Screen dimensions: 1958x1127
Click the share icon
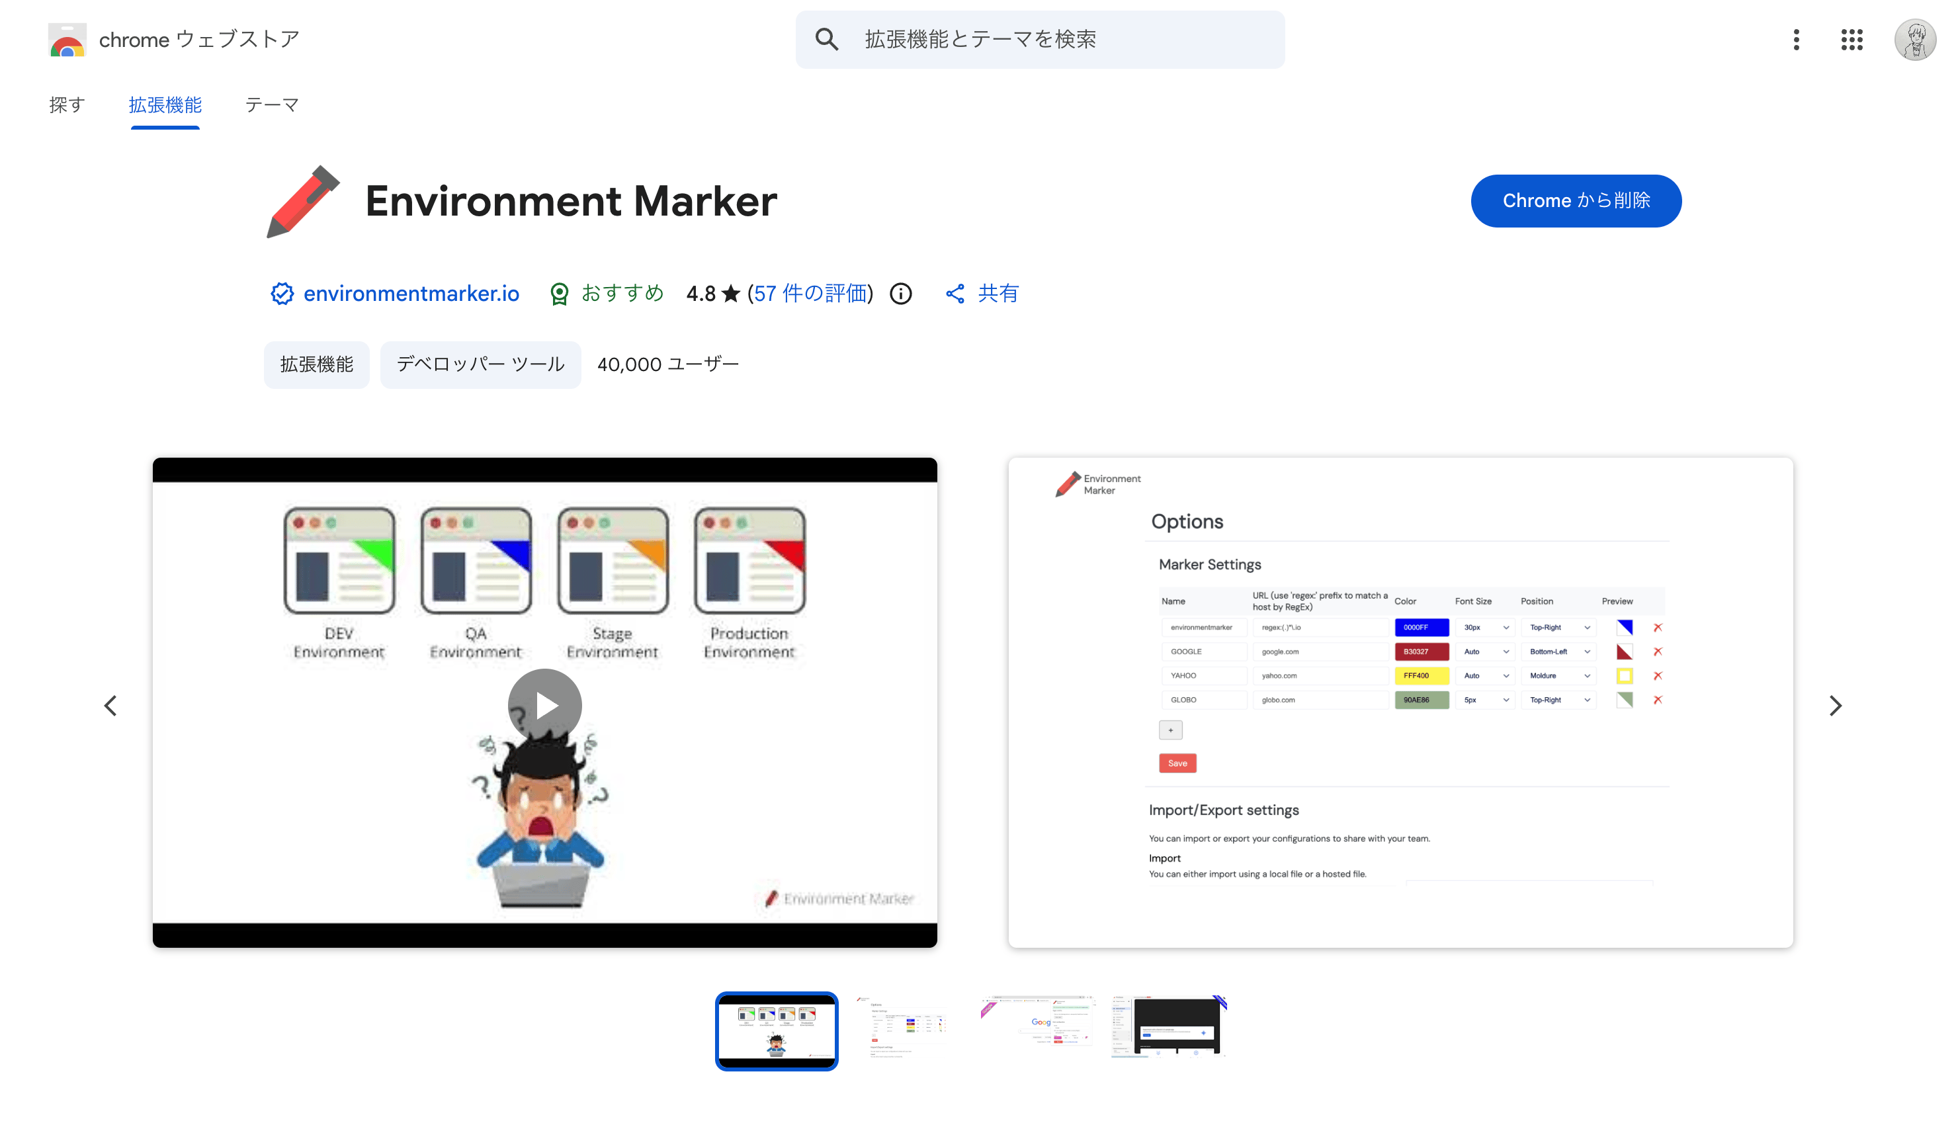click(x=955, y=294)
